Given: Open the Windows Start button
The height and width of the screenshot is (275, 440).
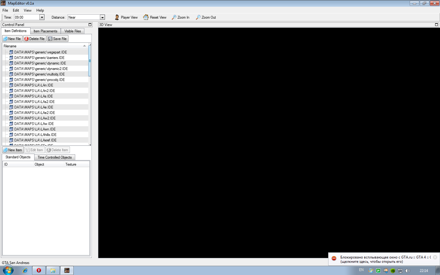Looking at the screenshot, I should pyautogui.click(x=8, y=270).
